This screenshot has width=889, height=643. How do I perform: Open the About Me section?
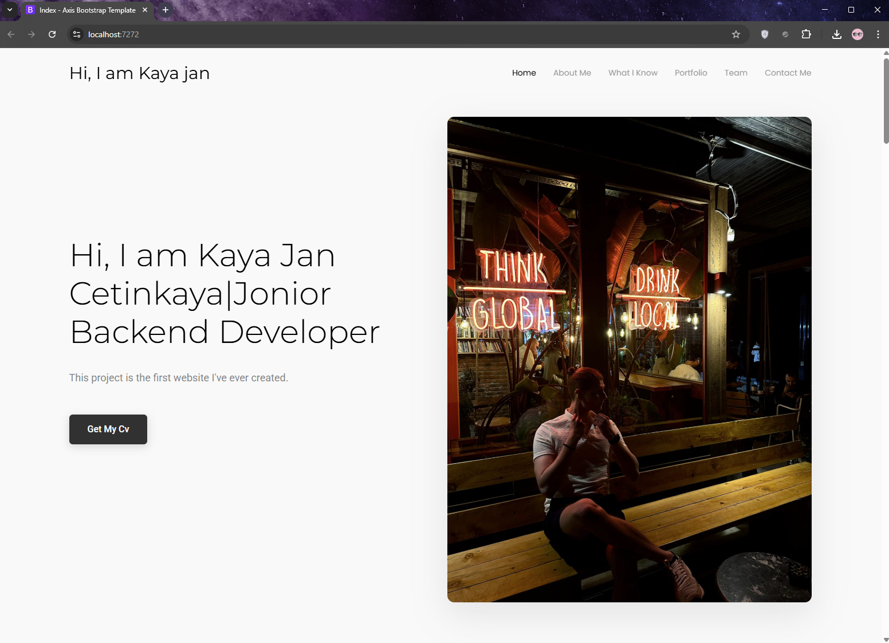(x=572, y=73)
